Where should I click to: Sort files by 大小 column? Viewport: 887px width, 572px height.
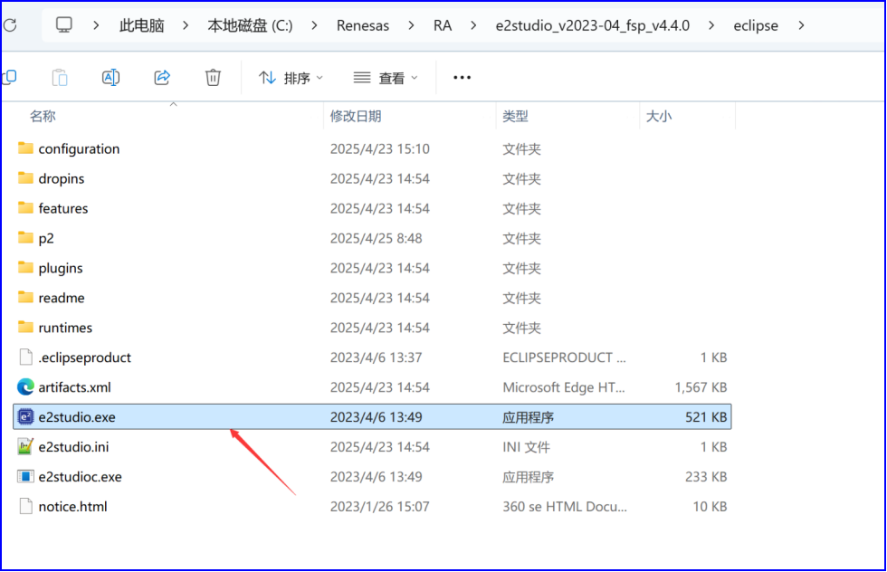pos(659,116)
